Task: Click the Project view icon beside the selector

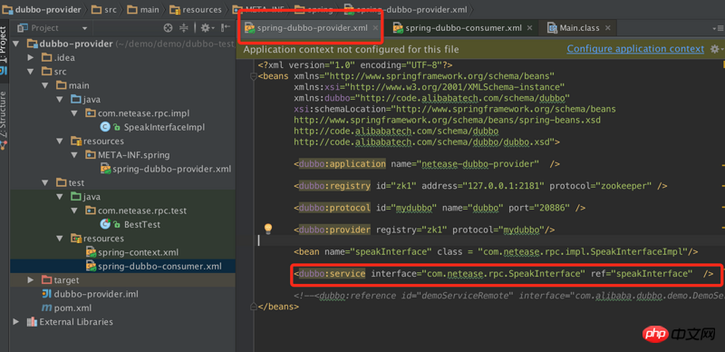Action: click(23, 28)
